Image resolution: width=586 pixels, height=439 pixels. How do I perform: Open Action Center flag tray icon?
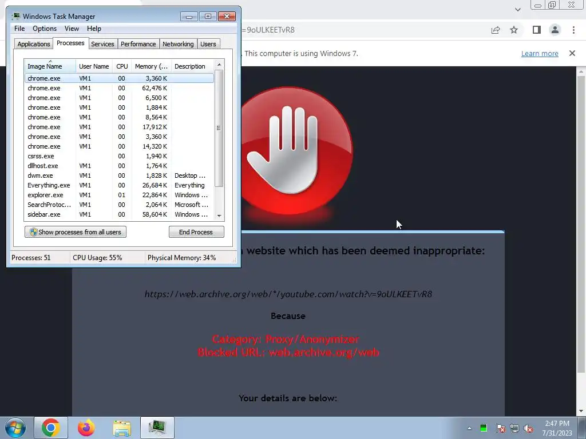[x=500, y=428]
